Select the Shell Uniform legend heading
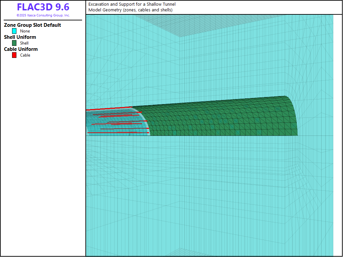Image resolution: width=343 pixels, height=257 pixels. [20, 37]
